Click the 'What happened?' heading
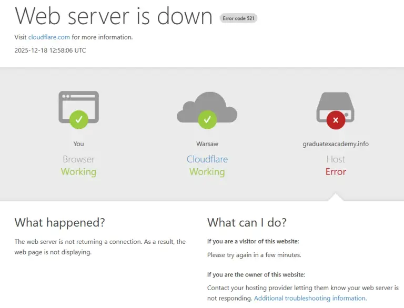This screenshot has height=308, width=404. (x=60, y=222)
